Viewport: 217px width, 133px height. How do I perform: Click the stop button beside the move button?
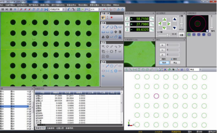click(x=175, y=63)
